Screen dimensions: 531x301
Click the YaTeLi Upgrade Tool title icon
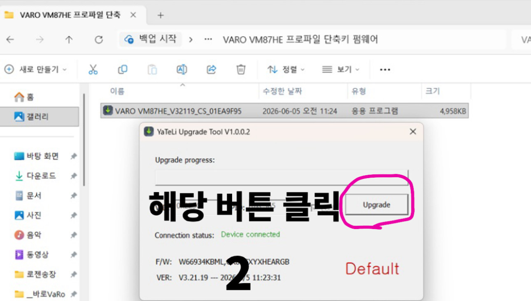[x=149, y=132]
